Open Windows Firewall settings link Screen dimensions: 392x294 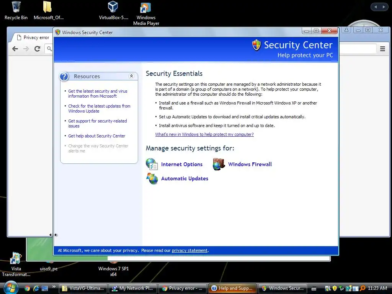pyautogui.click(x=250, y=164)
